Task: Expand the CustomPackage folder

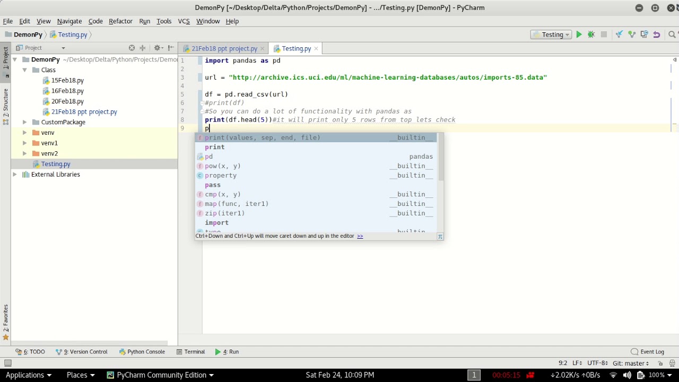Action: coord(24,122)
